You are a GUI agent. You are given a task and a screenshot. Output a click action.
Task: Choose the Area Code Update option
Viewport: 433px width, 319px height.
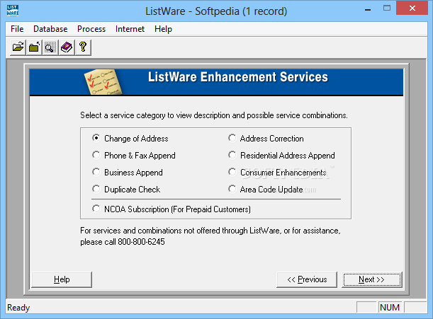tap(265, 190)
